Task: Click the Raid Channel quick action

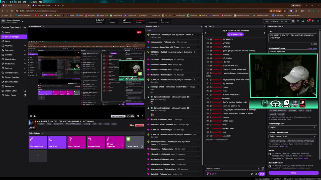Action: tap(76, 142)
